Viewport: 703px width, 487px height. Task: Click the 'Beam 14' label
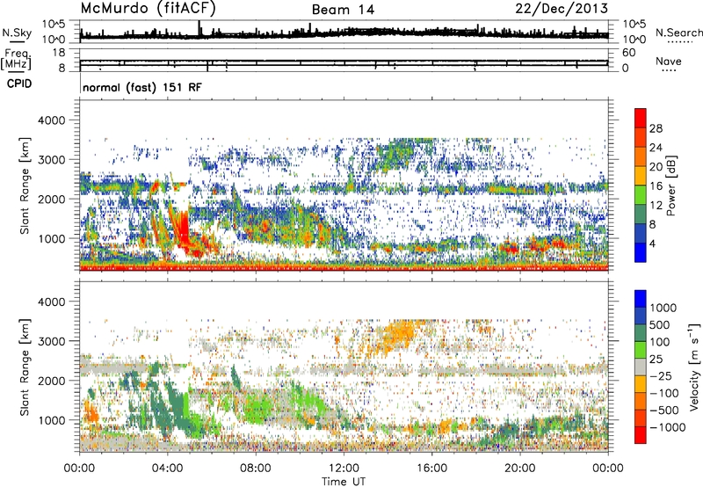[343, 10]
